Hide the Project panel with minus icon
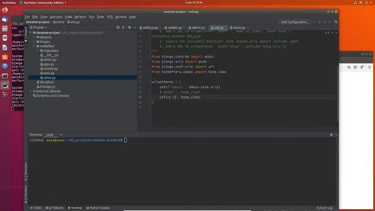This screenshot has height=211, width=375. point(135,28)
